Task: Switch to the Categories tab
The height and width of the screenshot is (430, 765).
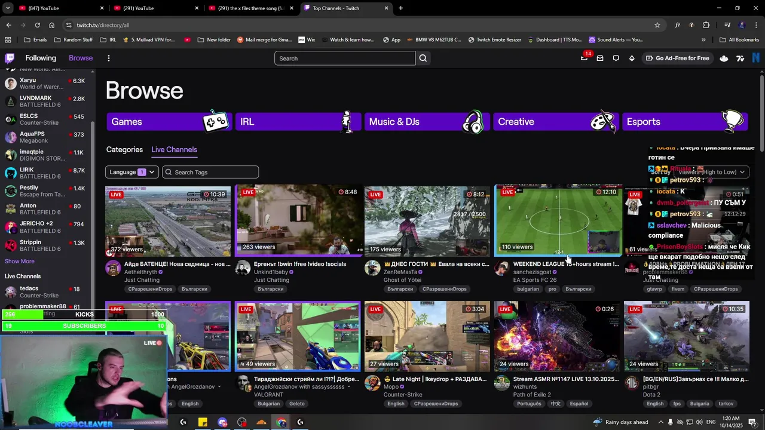Action: pyautogui.click(x=124, y=149)
